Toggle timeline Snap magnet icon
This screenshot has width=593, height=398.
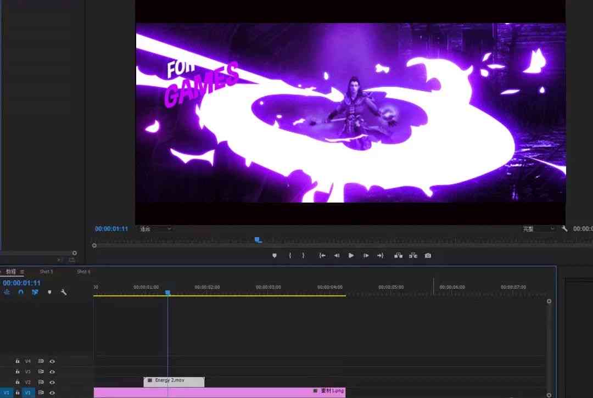[x=21, y=292]
